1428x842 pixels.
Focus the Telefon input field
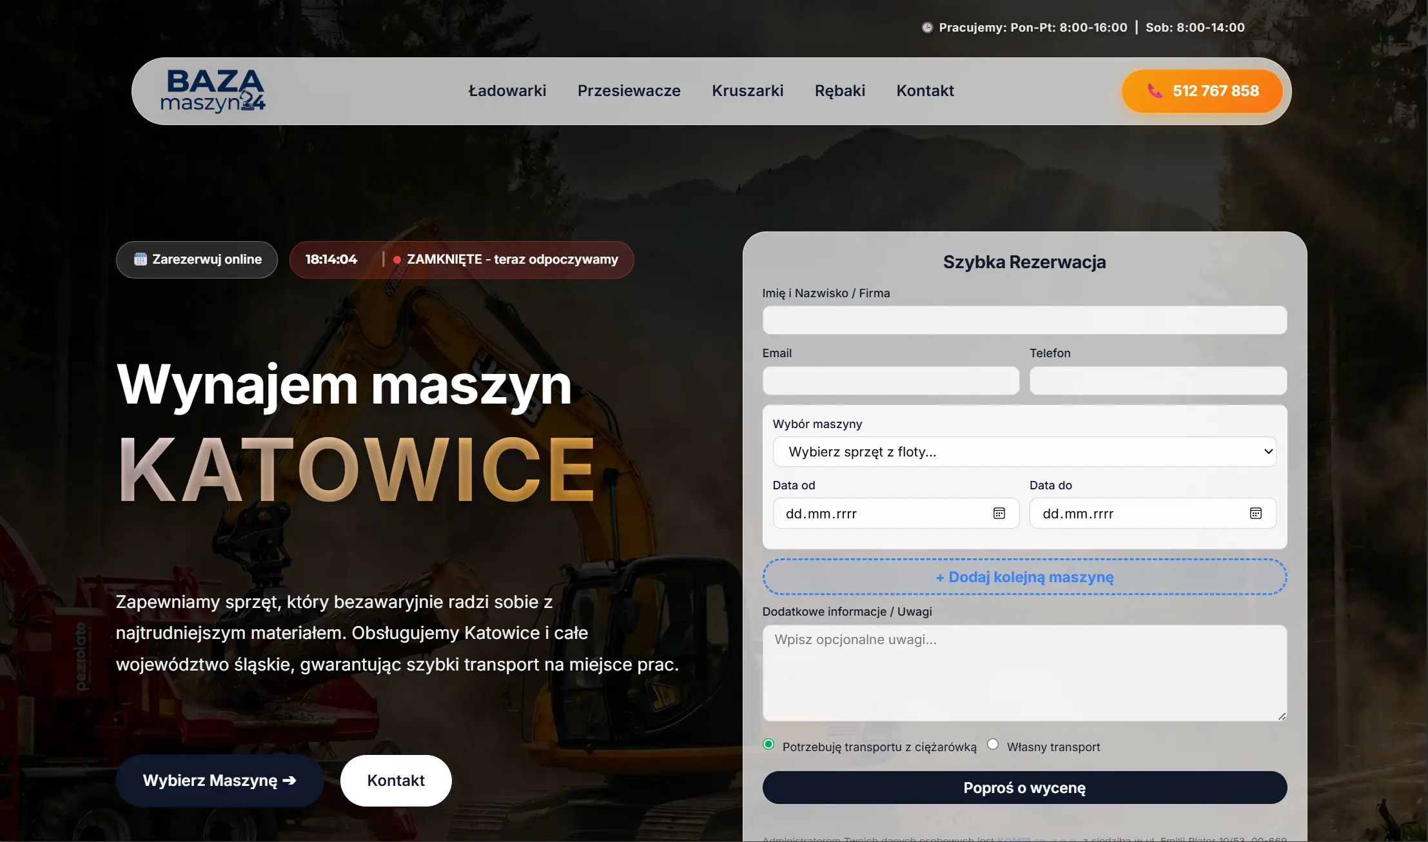click(x=1158, y=381)
